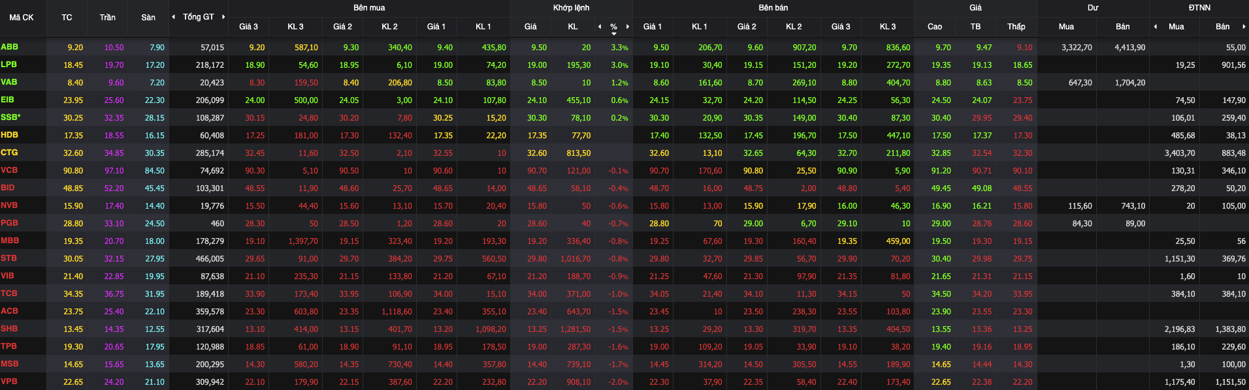Image resolution: width=1249 pixels, height=390 pixels.
Task: Open ticker VIB row
Action: pyautogui.click(x=8, y=276)
